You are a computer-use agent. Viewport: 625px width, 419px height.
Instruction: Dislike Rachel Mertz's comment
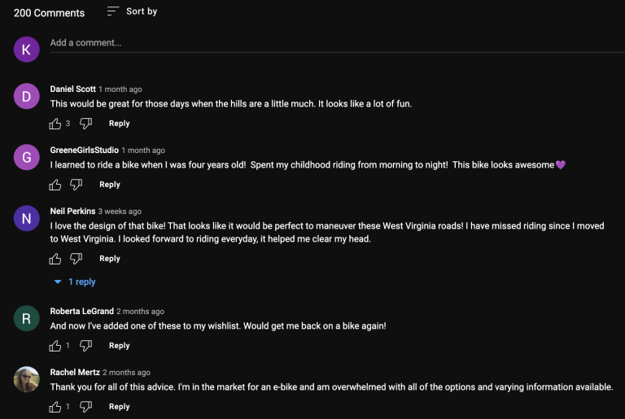[x=85, y=407]
